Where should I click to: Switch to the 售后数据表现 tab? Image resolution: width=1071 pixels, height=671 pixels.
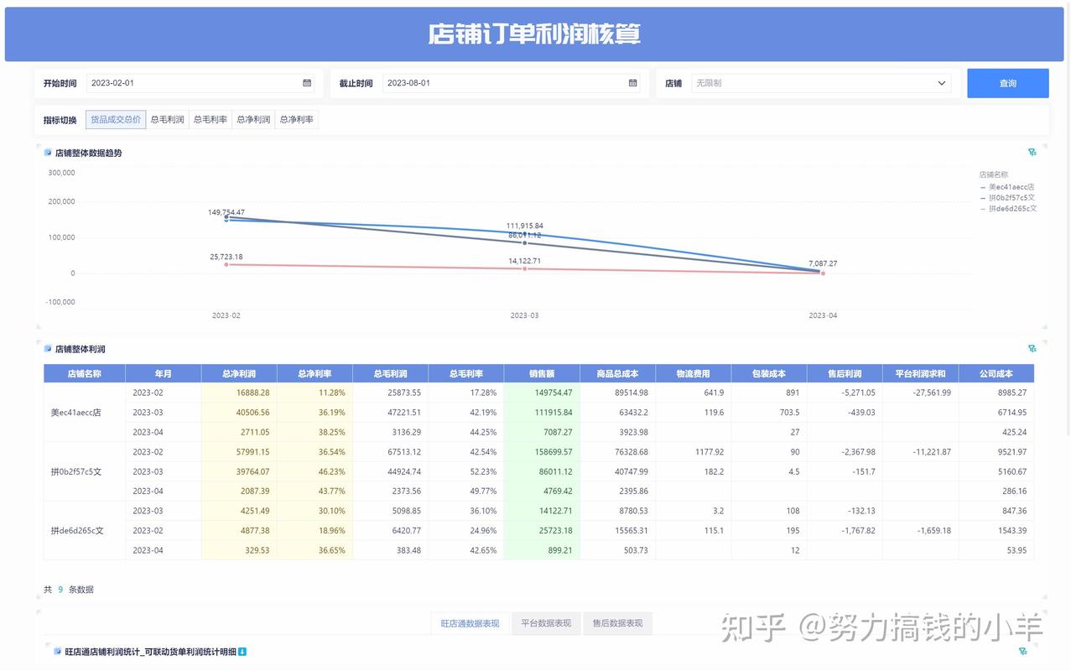[617, 623]
